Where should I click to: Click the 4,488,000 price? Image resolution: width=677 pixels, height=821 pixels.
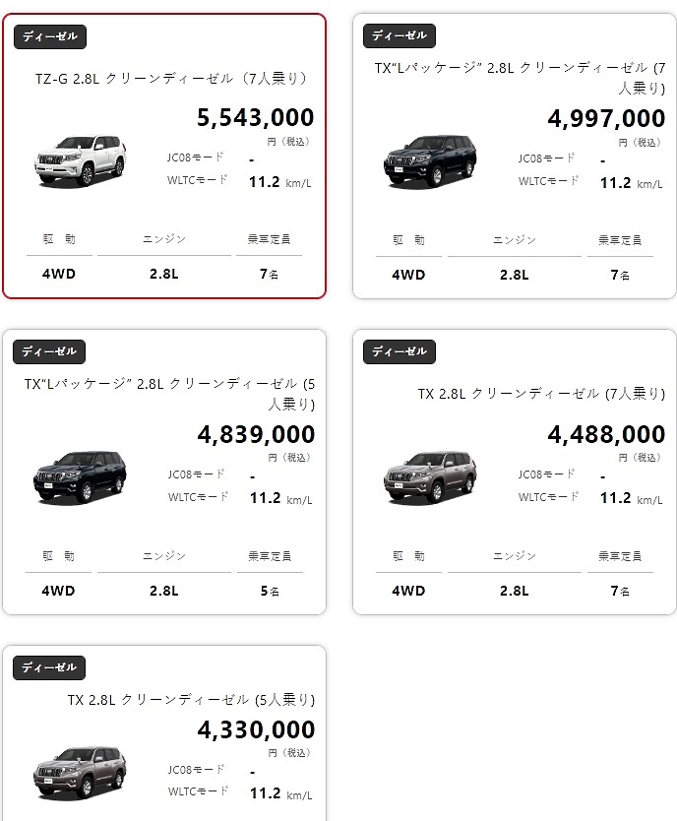[606, 434]
